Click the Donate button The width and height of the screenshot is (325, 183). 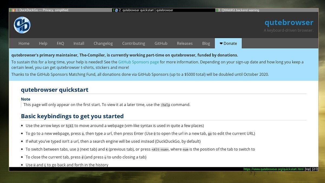[x=228, y=43]
